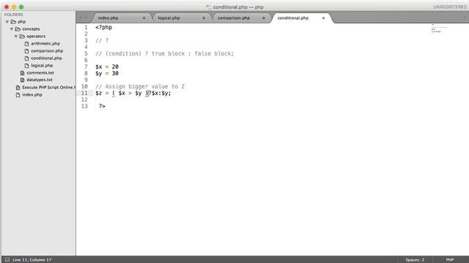
Task: Click the conditional.php file icon in sidebar
Action: (x=26, y=58)
